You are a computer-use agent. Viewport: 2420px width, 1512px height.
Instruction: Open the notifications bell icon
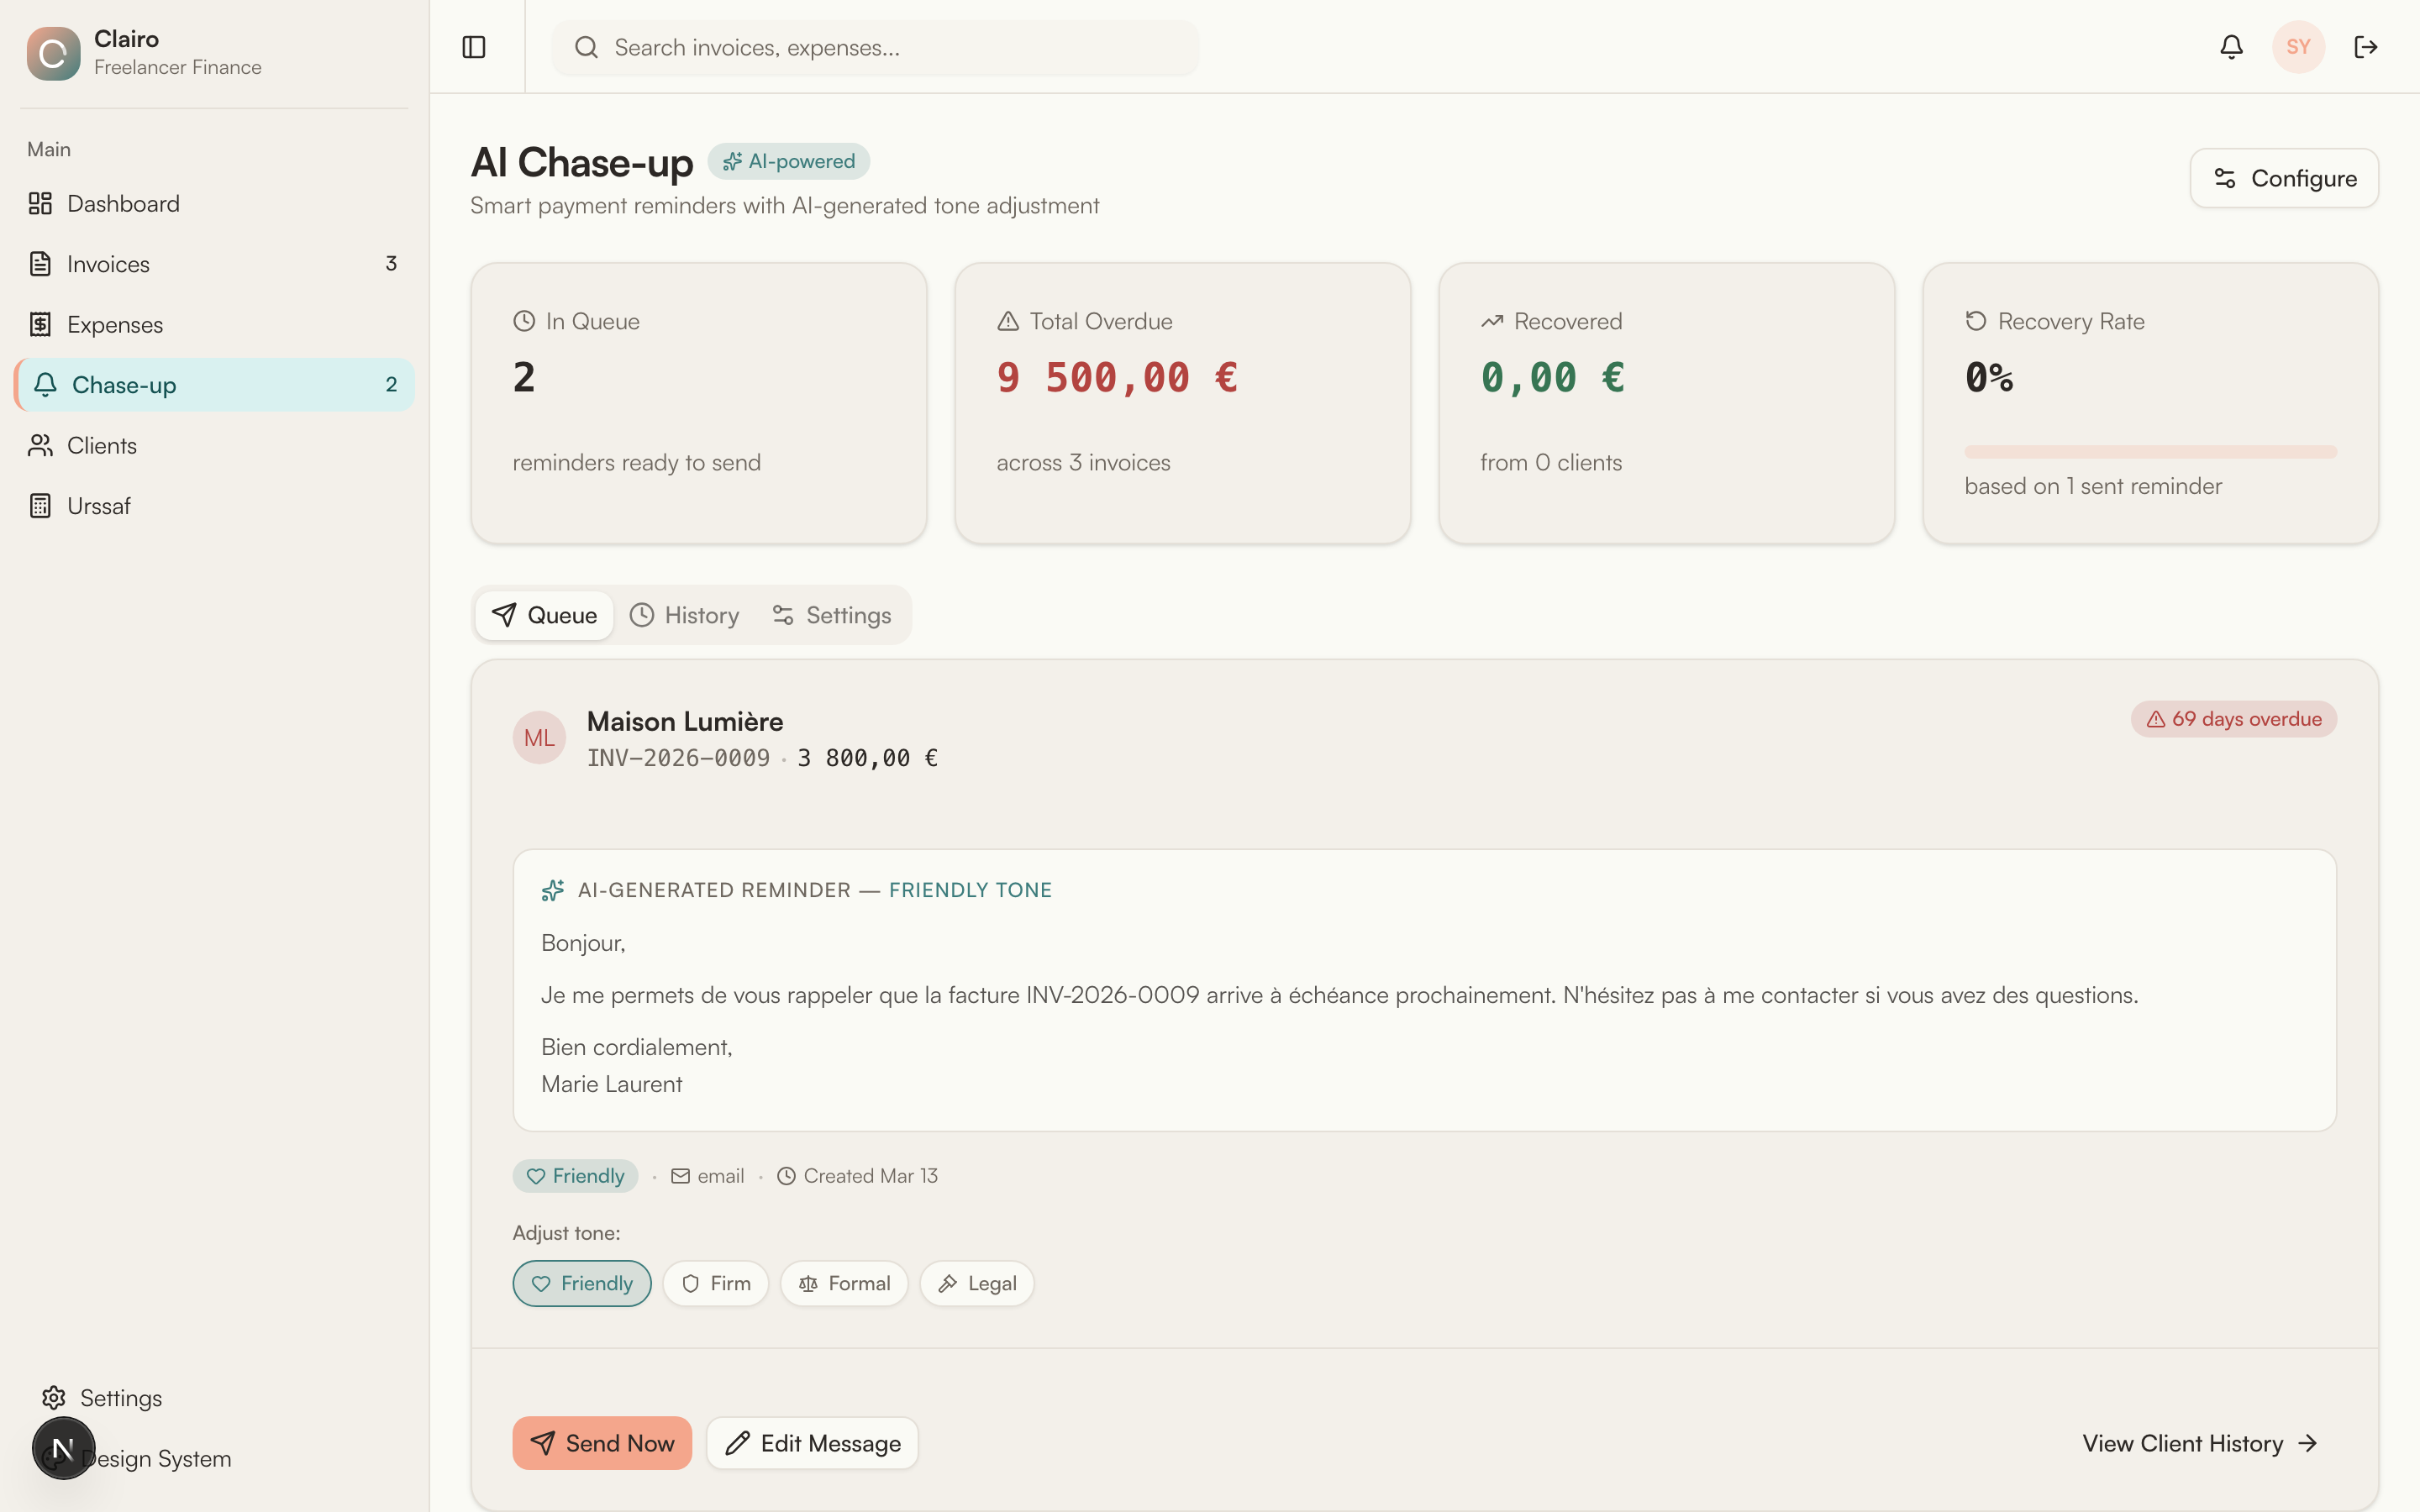point(2231,47)
